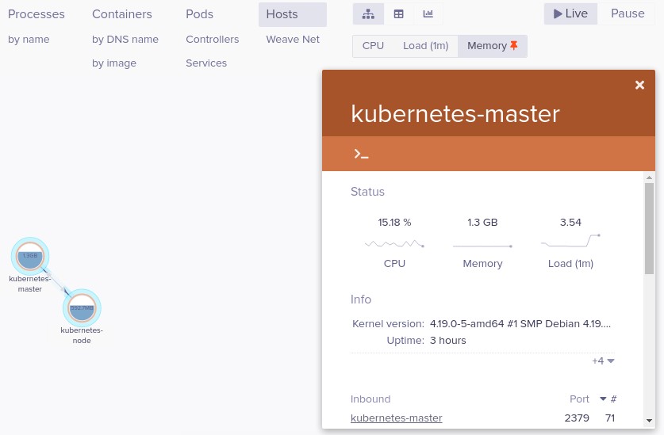Click the scrollbar down arrow
664x435 pixels.
[x=649, y=421]
